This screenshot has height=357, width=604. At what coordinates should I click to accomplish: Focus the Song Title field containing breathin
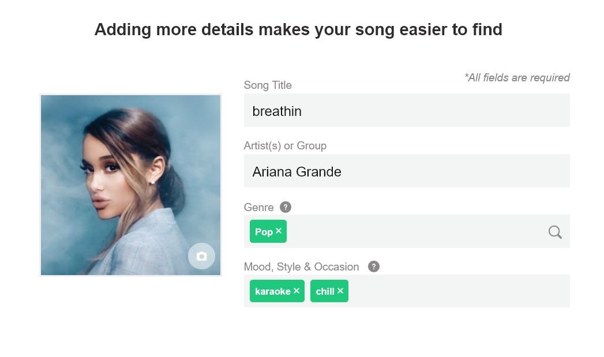[x=407, y=111]
